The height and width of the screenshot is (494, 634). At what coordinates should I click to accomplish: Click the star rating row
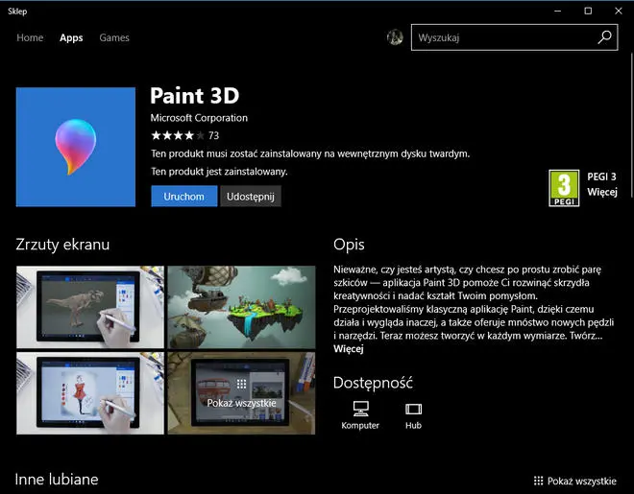[178, 135]
